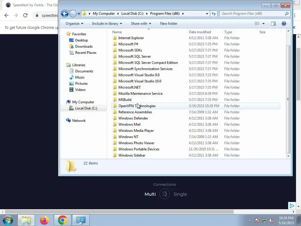The width and height of the screenshot is (301, 226).
Task: Select the Microsoft Visual Studio 10.0 folder icon
Action: point(115,81)
